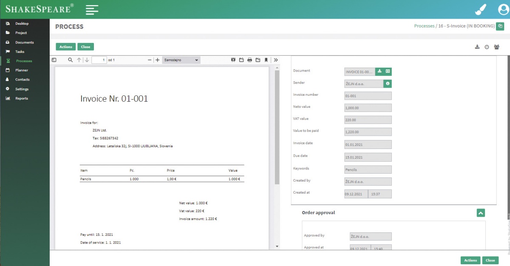Show info for sender ŽEJN d.o.o.
510x266 pixels.
(388, 83)
